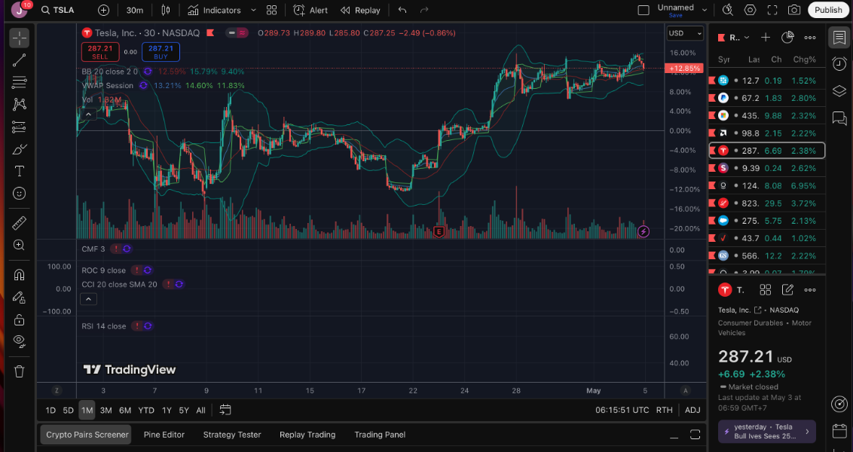Toggle stay in drawing mode

[x=19, y=297]
